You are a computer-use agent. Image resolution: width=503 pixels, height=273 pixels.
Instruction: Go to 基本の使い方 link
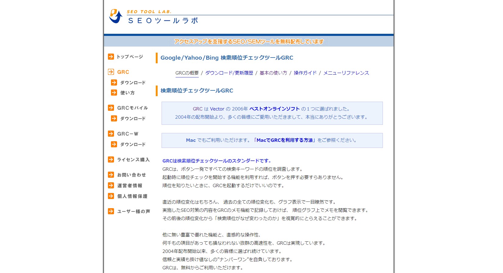pyautogui.click(x=273, y=73)
